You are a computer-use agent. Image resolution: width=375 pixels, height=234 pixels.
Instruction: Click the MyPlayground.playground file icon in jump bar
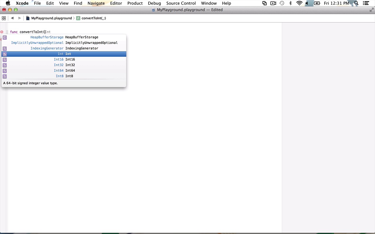pyautogui.click(x=28, y=18)
